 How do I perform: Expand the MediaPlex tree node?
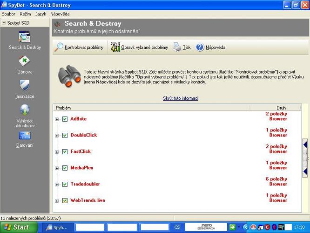tap(57, 168)
